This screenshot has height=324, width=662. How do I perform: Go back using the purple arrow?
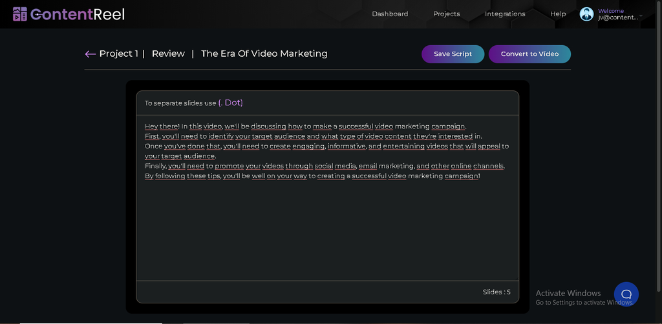[90, 54]
